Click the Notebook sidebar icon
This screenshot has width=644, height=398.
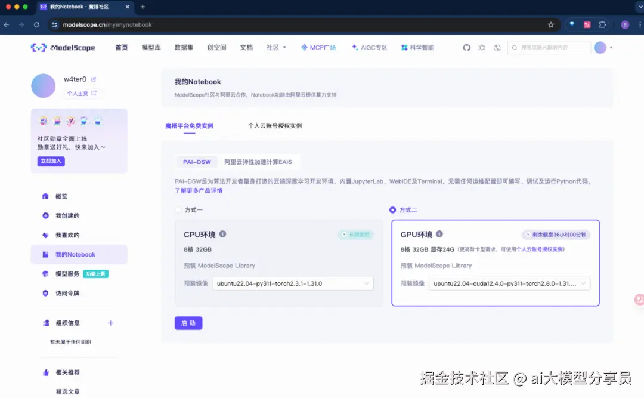[x=45, y=255]
